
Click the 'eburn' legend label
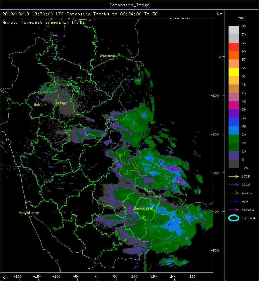point(247,193)
